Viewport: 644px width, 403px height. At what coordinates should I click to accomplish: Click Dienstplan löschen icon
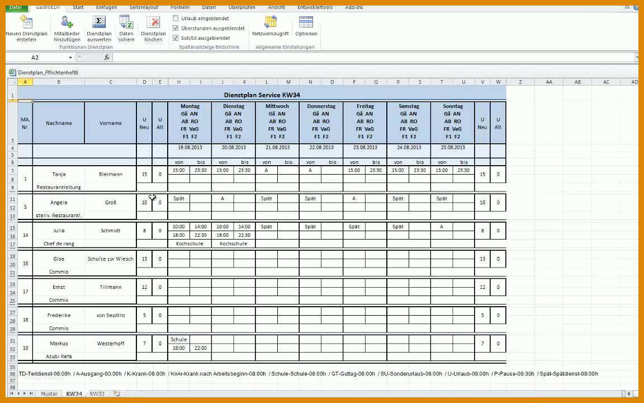(153, 22)
